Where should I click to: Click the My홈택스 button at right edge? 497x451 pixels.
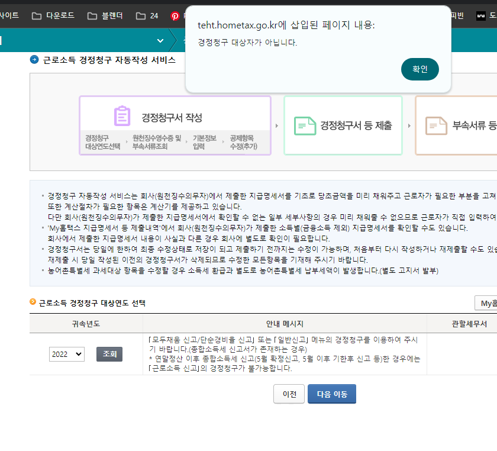(x=486, y=303)
